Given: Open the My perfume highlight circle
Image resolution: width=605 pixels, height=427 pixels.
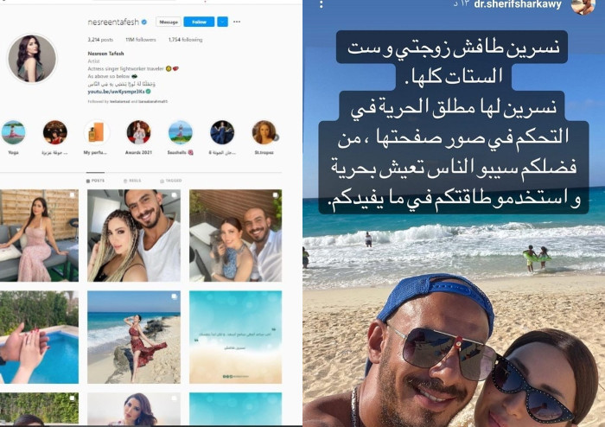Looking at the screenshot, I should click(x=97, y=132).
